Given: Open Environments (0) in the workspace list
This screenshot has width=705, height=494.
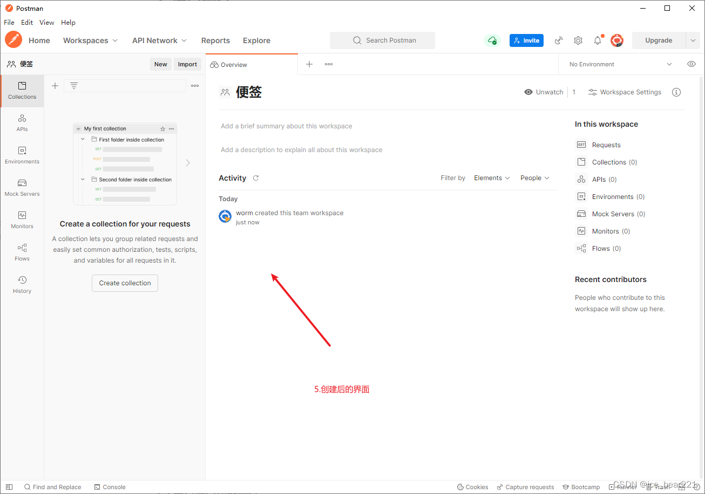Looking at the screenshot, I should (611, 197).
